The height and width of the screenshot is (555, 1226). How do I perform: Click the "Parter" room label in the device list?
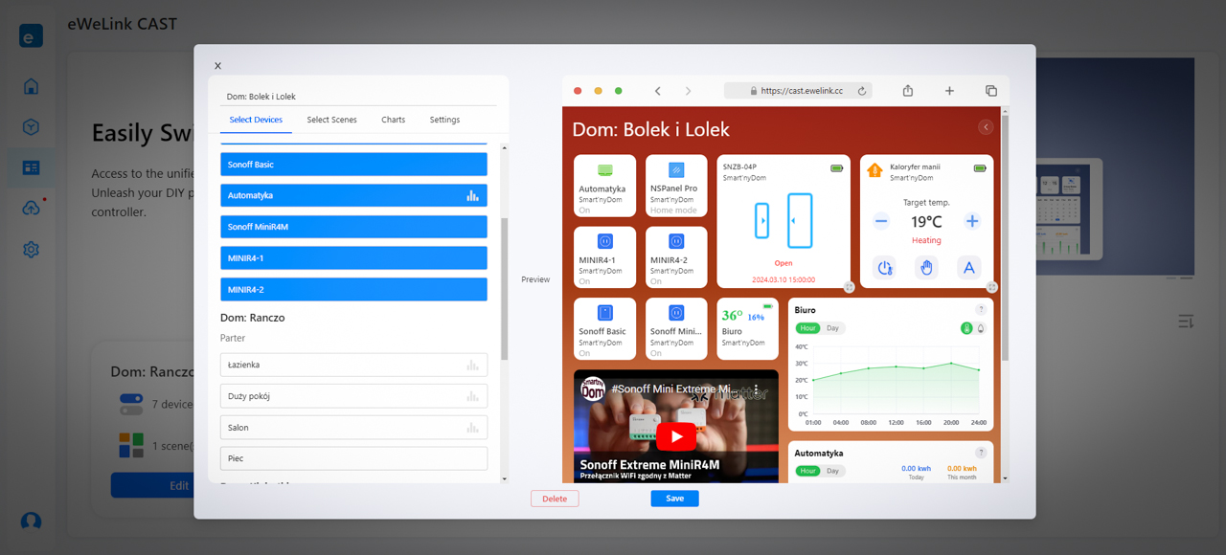pos(233,338)
